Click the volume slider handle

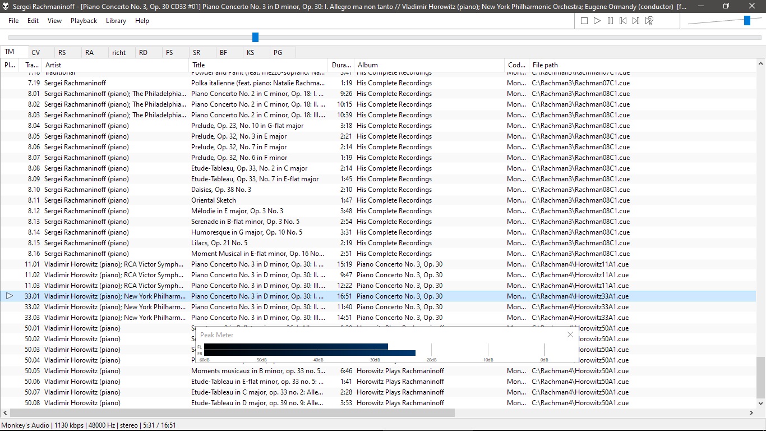pyautogui.click(x=747, y=21)
